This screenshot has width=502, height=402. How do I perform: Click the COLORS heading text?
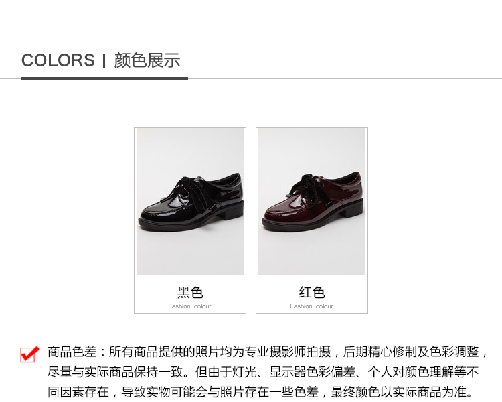coord(58,60)
